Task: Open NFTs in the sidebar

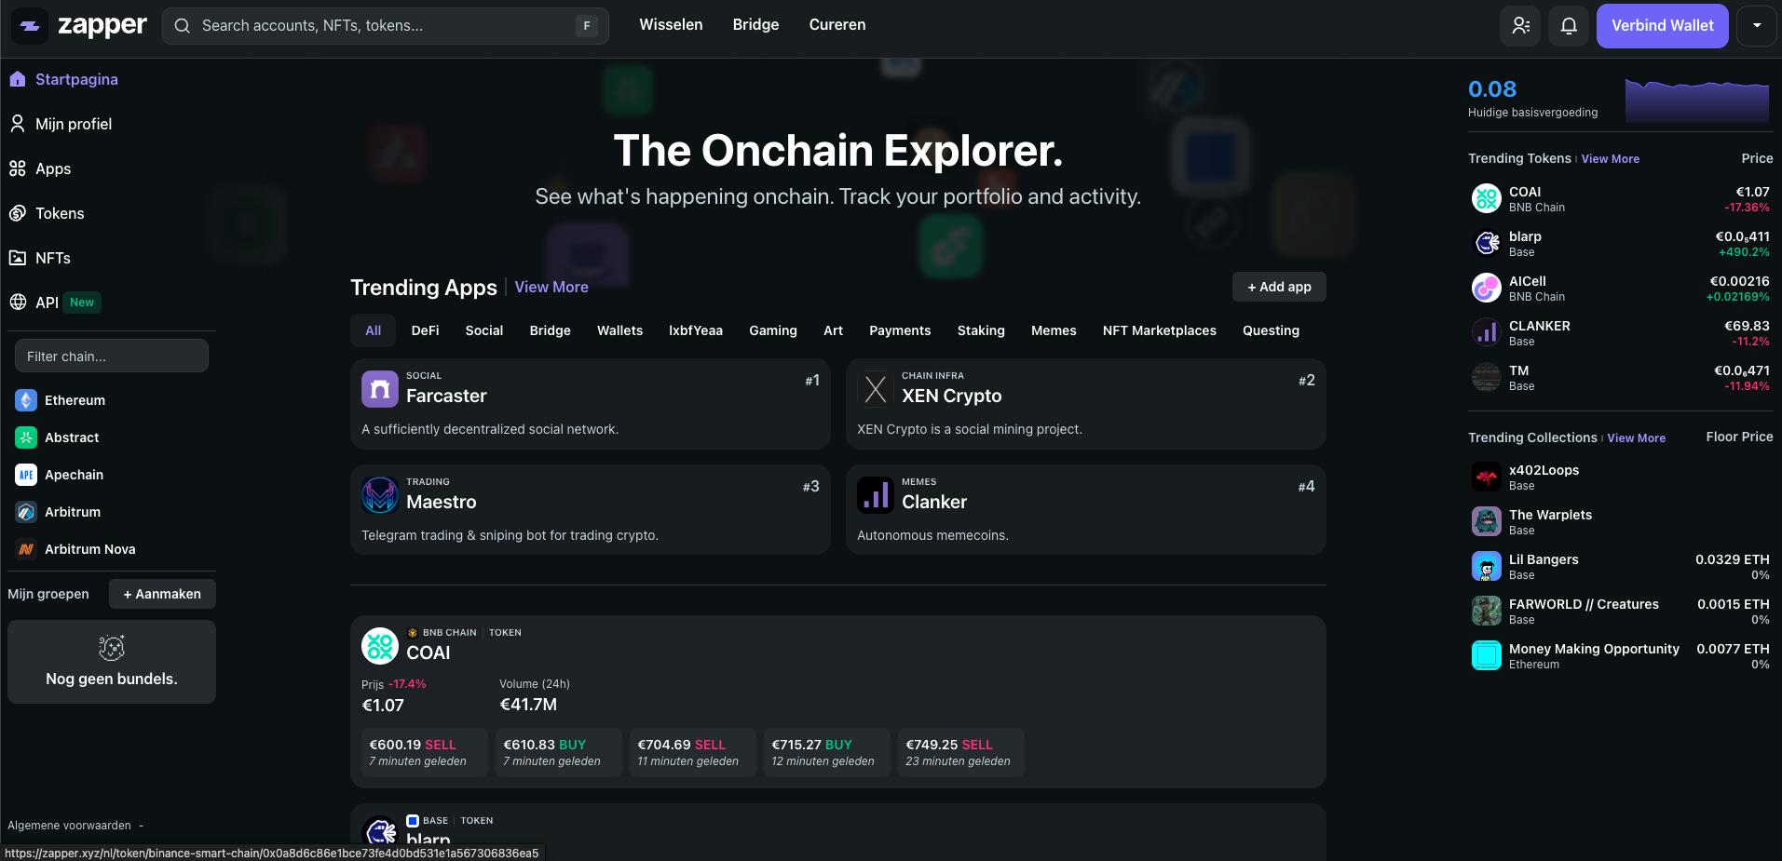Action: (x=53, y=258)
